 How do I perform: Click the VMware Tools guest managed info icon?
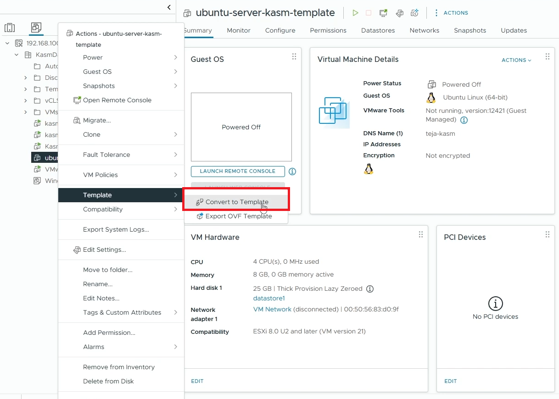coord(464,120)
